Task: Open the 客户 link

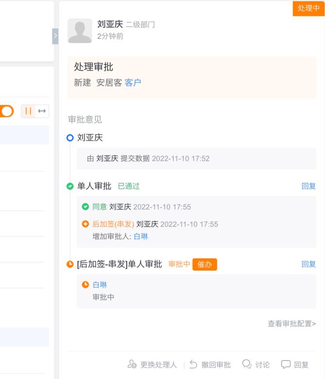Action: point(133,83)
